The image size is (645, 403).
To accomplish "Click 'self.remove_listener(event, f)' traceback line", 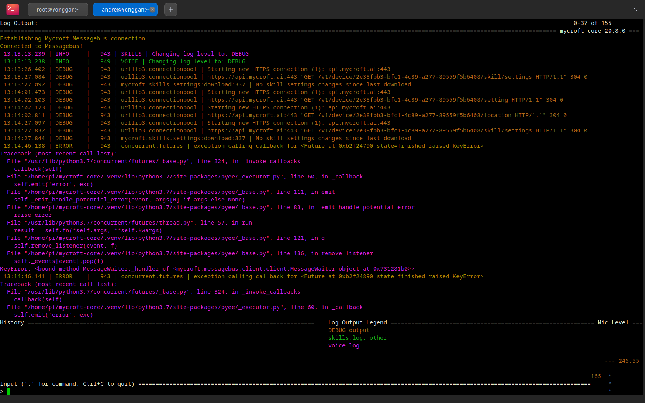I will tap(66, 246).
